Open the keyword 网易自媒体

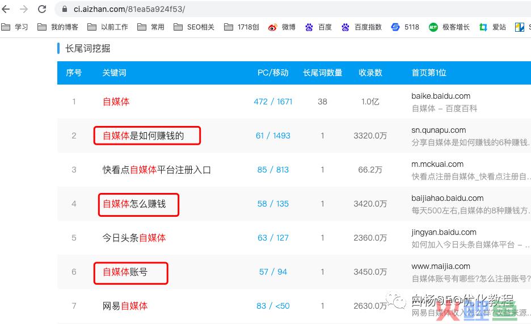(x=125, y=306)
